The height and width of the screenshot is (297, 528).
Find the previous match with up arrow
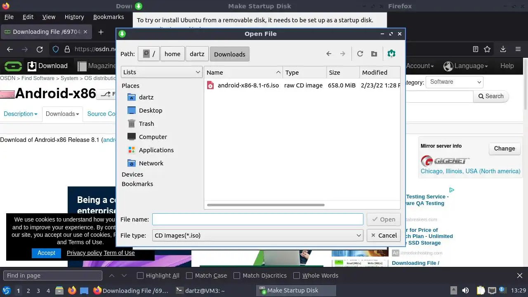point(112,276)
